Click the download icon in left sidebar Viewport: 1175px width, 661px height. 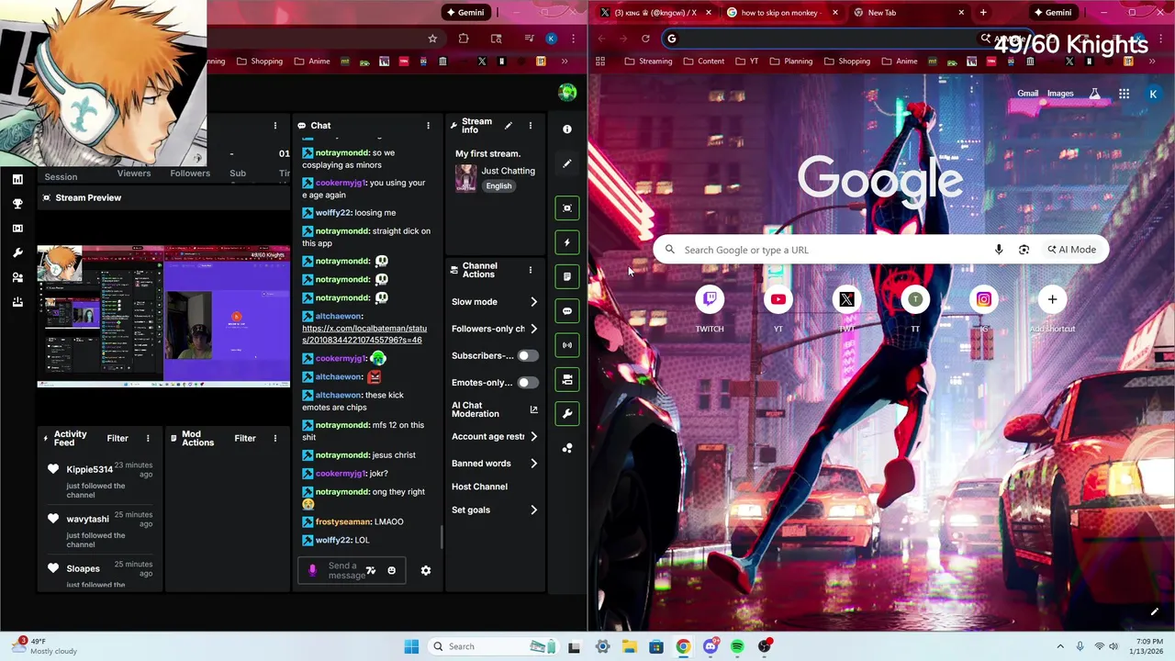(17, 302)
